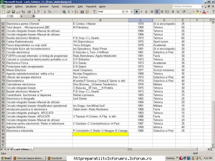Expand the Name Box dropdown arrow

click(x=21, y=16)
